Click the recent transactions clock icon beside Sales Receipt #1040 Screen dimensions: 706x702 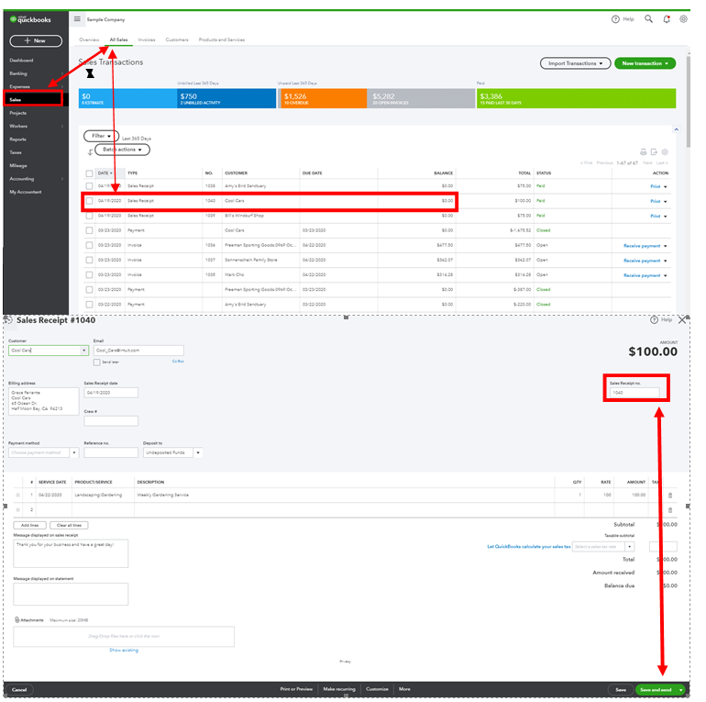pos(8,320)
